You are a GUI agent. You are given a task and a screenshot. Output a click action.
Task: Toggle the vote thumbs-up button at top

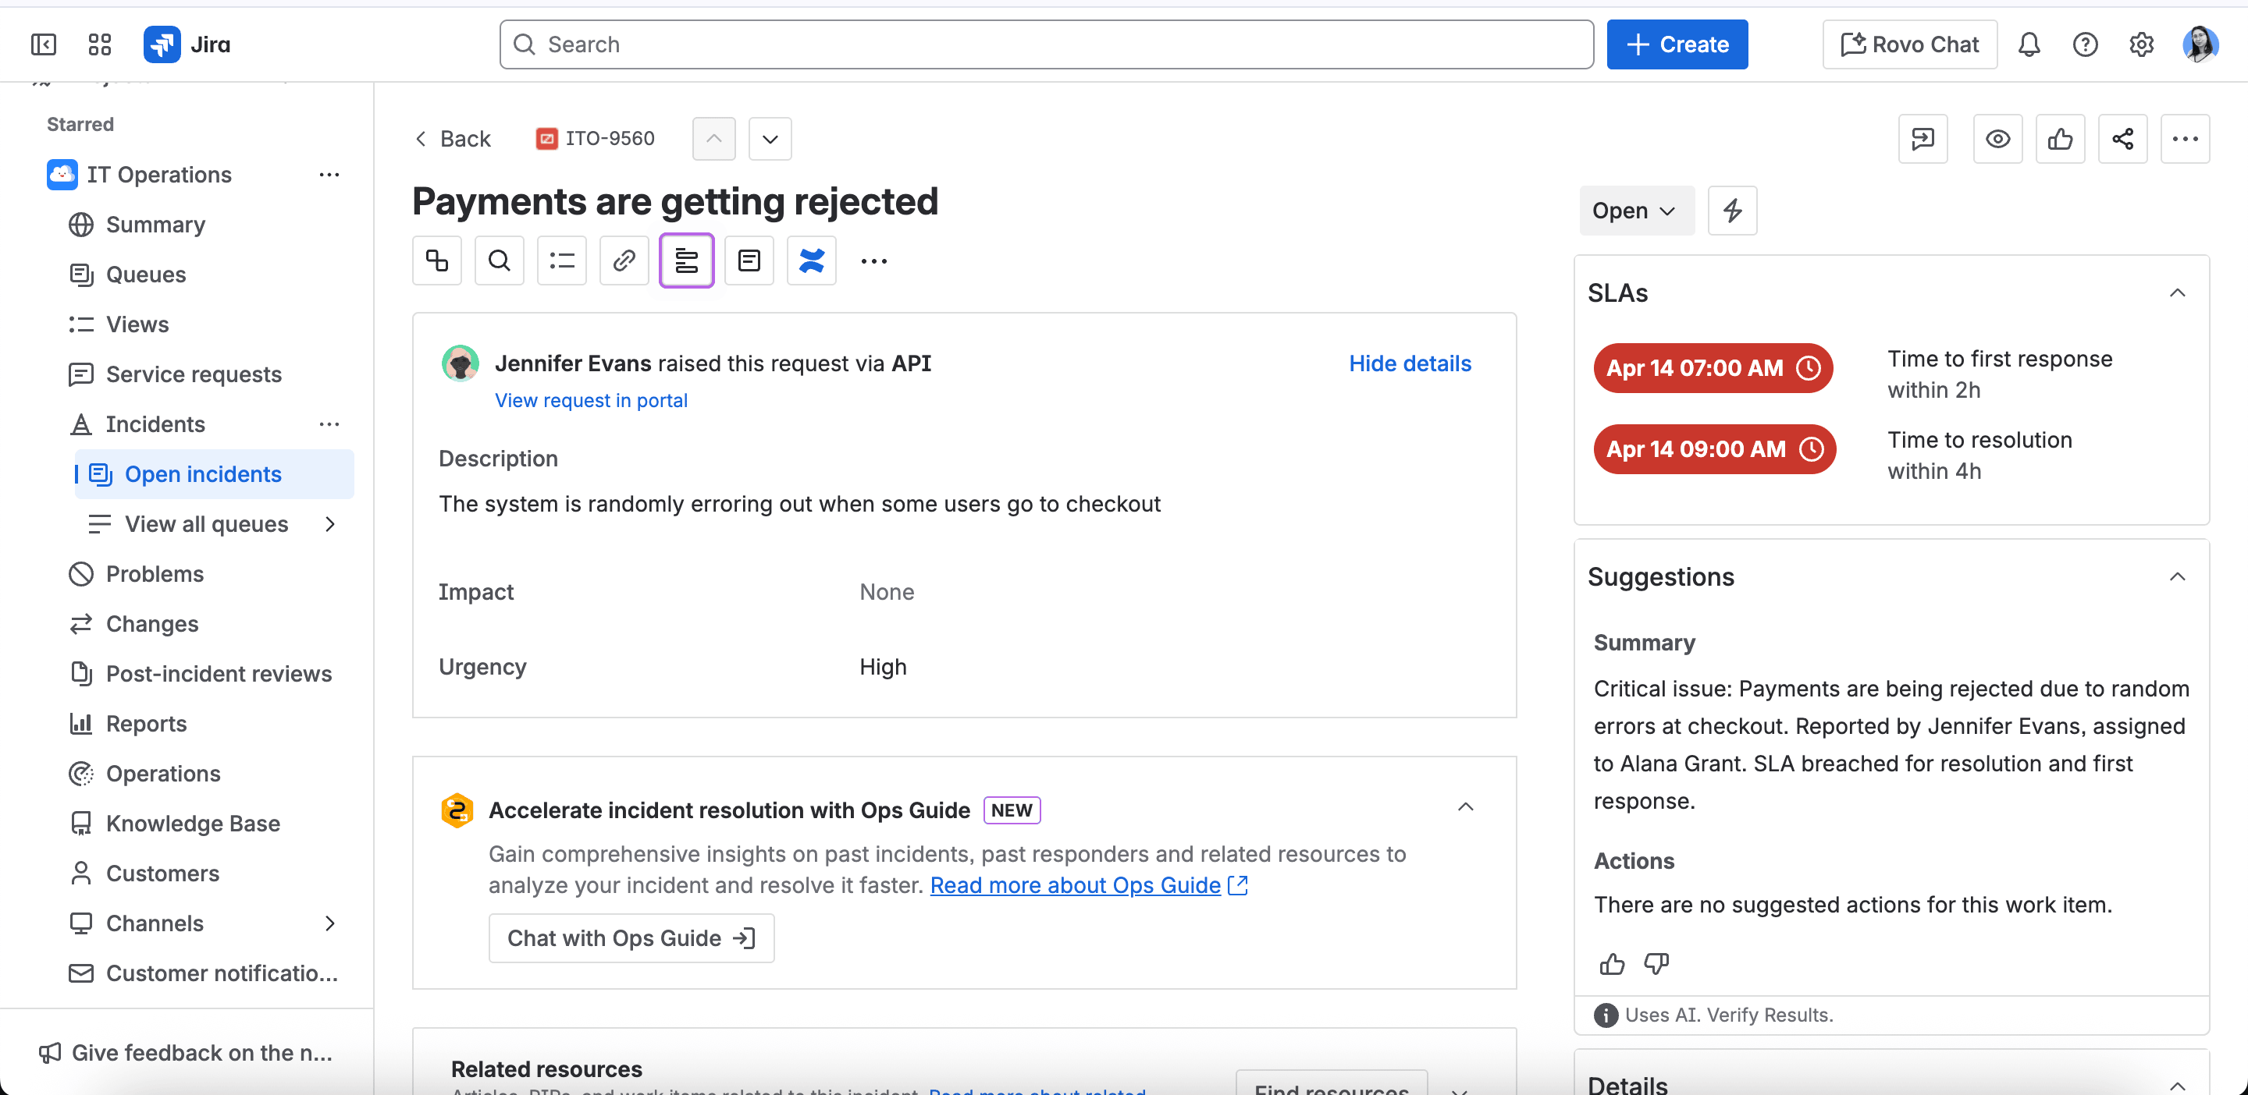point(2060,139)
